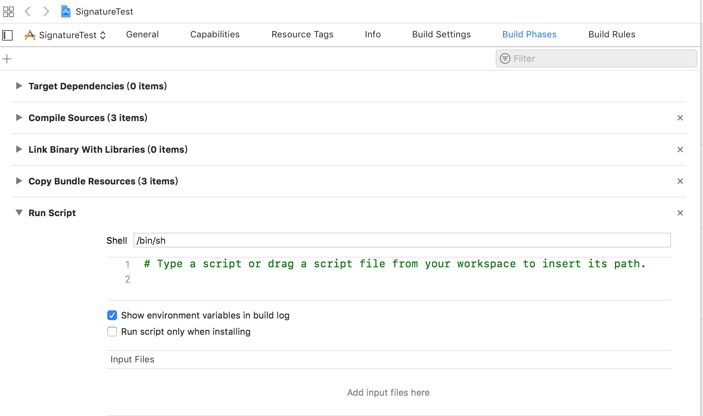Delete the Copy Bundle Resources phase

tap(680, 181)
